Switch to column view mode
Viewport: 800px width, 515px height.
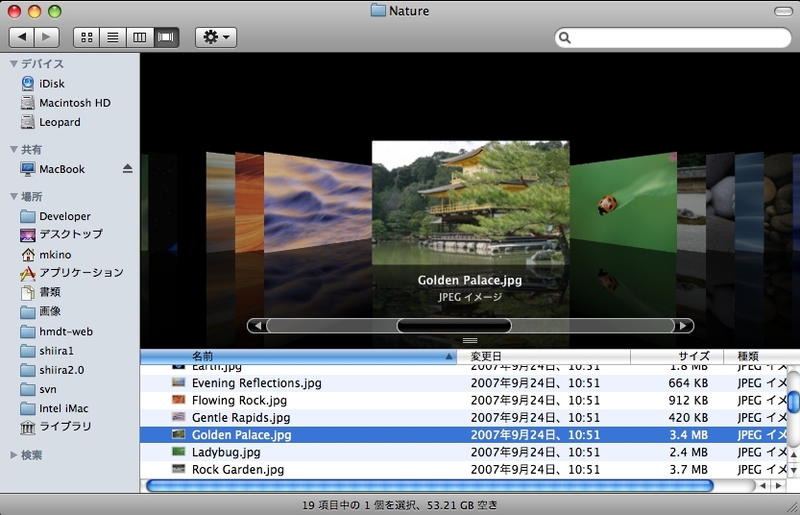139,37
